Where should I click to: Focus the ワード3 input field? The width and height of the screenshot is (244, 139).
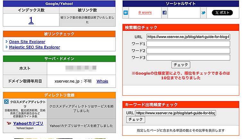pyautogui.click(x=188, y=58)
